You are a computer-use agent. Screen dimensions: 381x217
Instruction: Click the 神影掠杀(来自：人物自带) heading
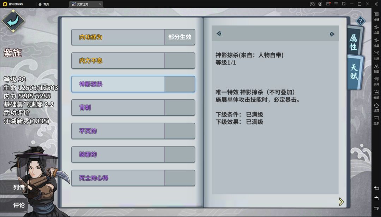(x=249, y=55)
